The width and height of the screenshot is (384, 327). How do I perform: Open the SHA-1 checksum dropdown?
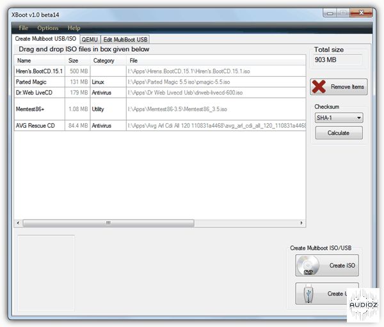point(339,118)
